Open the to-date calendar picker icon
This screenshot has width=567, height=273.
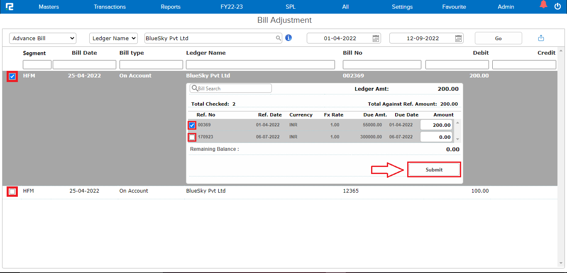[458, 39]
